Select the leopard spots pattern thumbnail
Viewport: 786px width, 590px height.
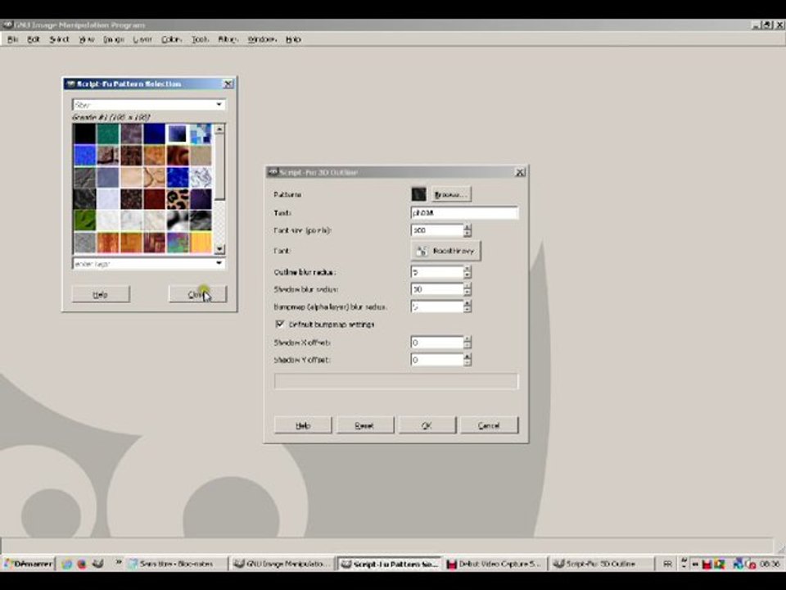coord(178,198)
